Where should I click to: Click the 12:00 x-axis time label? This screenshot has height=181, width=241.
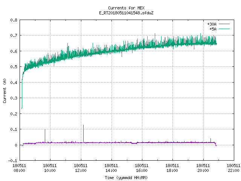(81, 170)
